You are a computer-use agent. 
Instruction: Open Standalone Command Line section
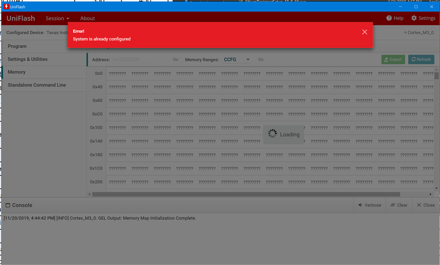click(44, 85)
